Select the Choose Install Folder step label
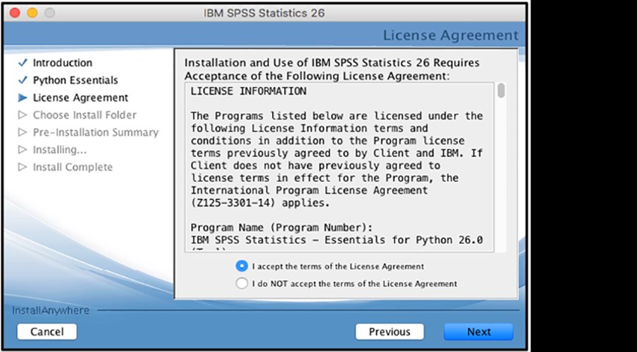Image resolution: width=637 pixels, height=352 pixels. (x=85, y=115)
